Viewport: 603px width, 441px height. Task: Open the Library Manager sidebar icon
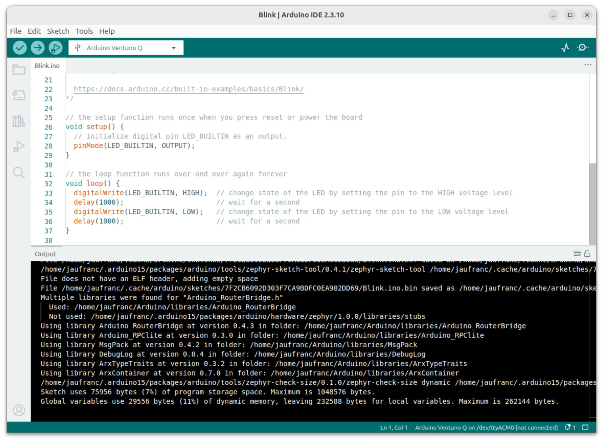pyautogui.click(x=19, y=121)
